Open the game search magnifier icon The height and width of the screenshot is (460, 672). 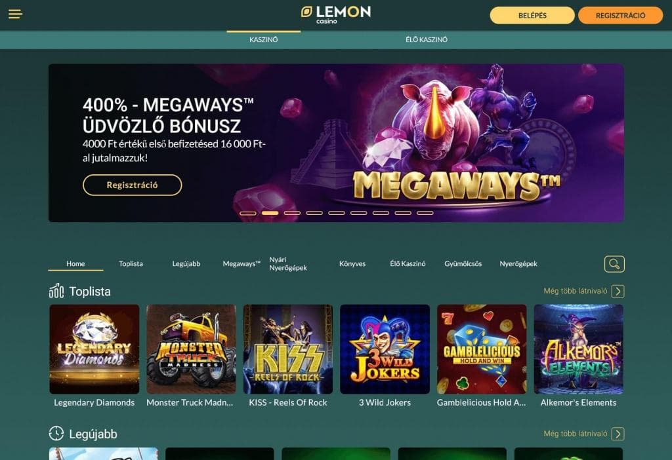(614, 264)
